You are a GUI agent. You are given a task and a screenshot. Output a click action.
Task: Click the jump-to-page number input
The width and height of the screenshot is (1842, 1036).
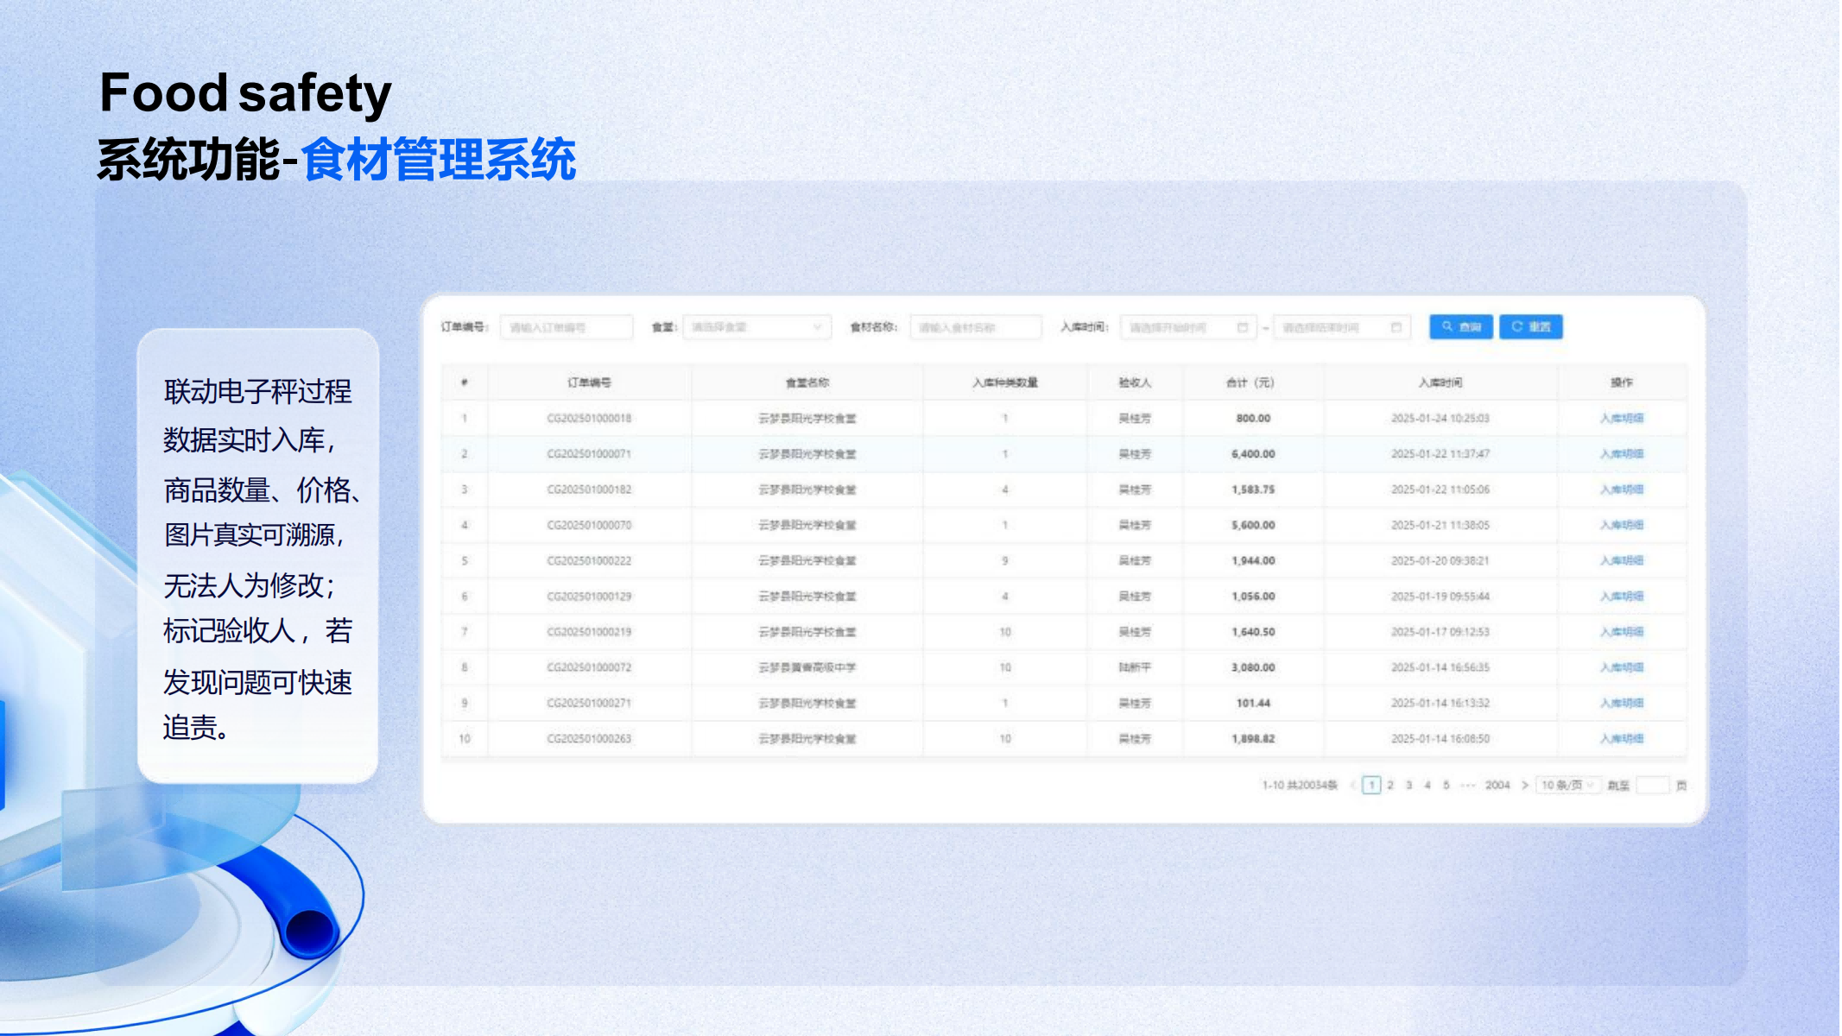(x=1651, y=785)
